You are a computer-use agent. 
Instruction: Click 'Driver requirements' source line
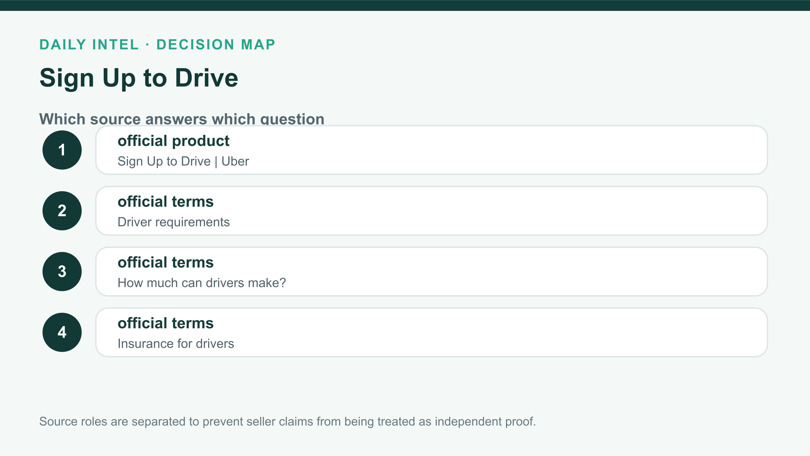point(174,222)
